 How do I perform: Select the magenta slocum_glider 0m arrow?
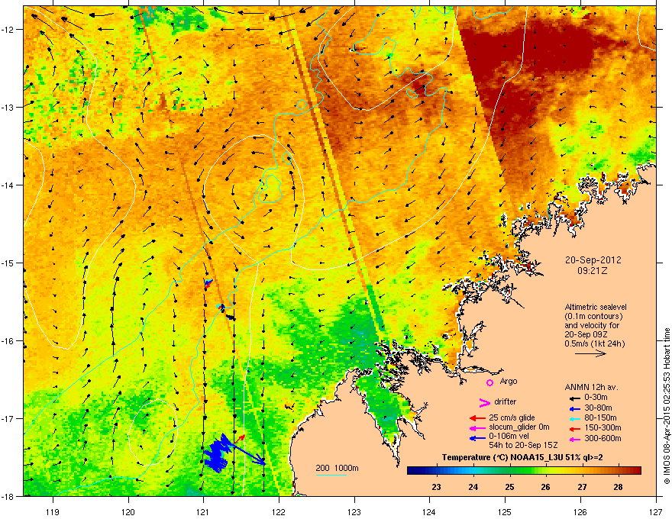coord(477,427)
